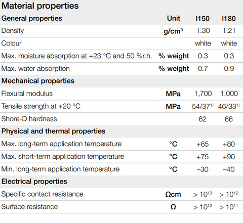The height and width of the screenshot is (223, 243).
Task: Select Max. water absorption row label
Action: coord(35,69)
